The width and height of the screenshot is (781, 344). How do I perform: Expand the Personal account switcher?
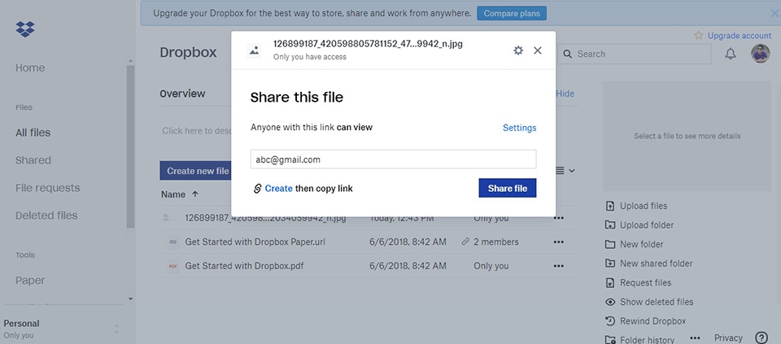pyautogui.click(x=116, y=329)
